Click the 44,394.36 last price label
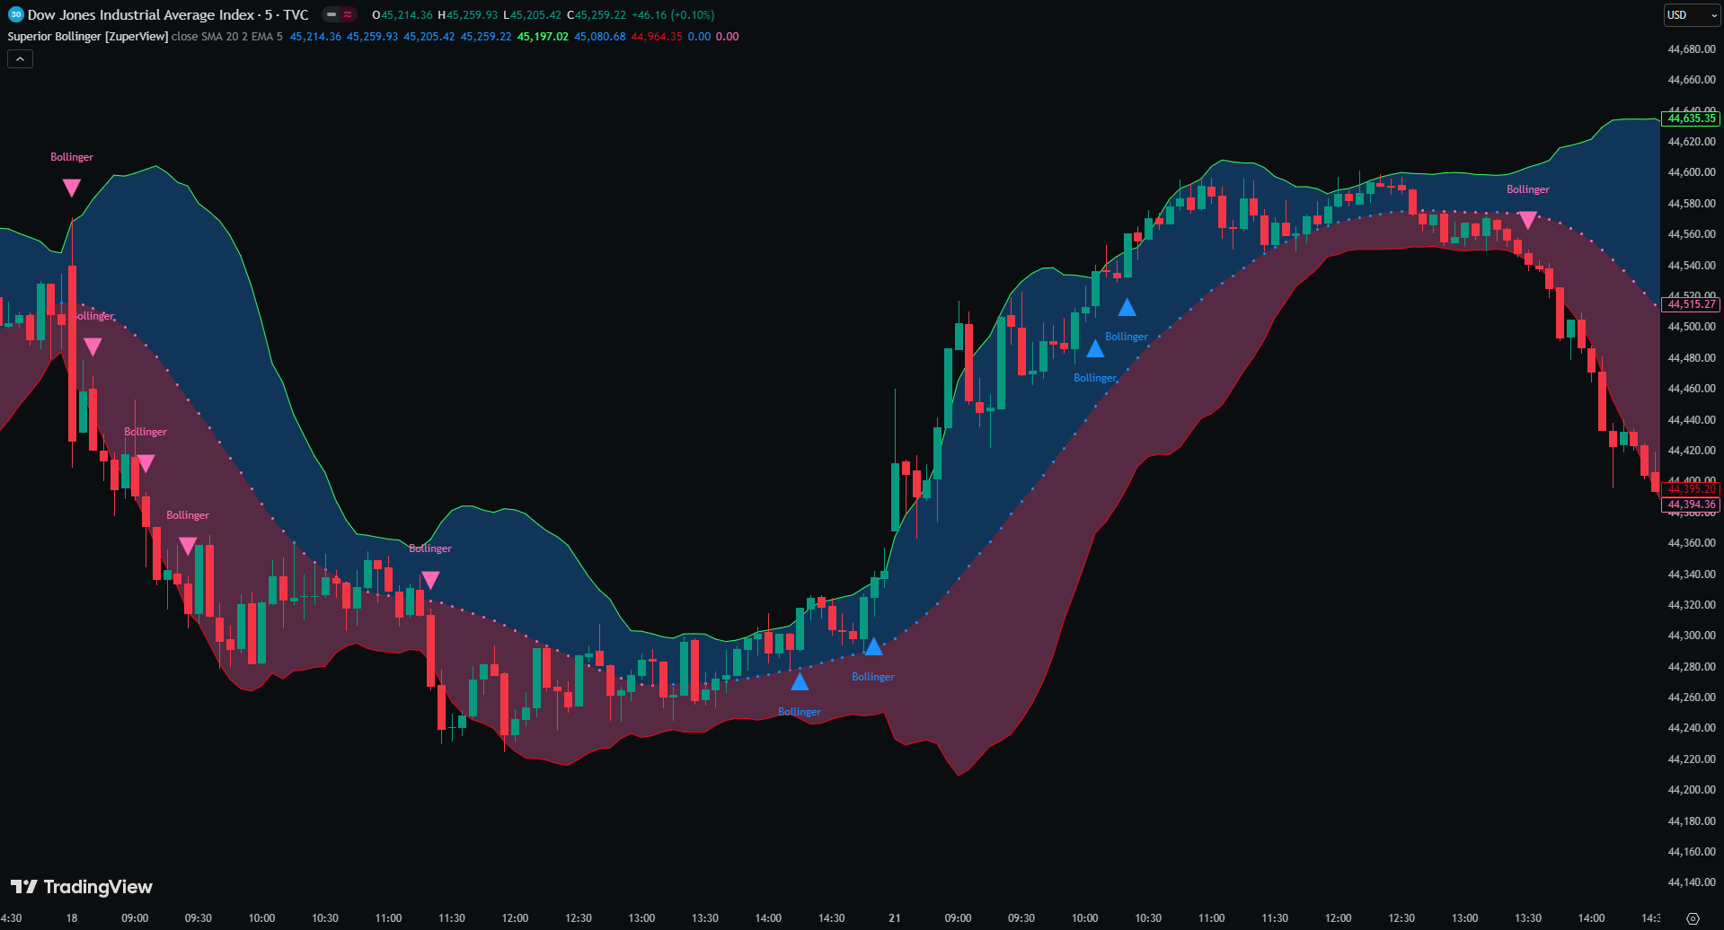1724x930 pixels. tap(1691, 504)
